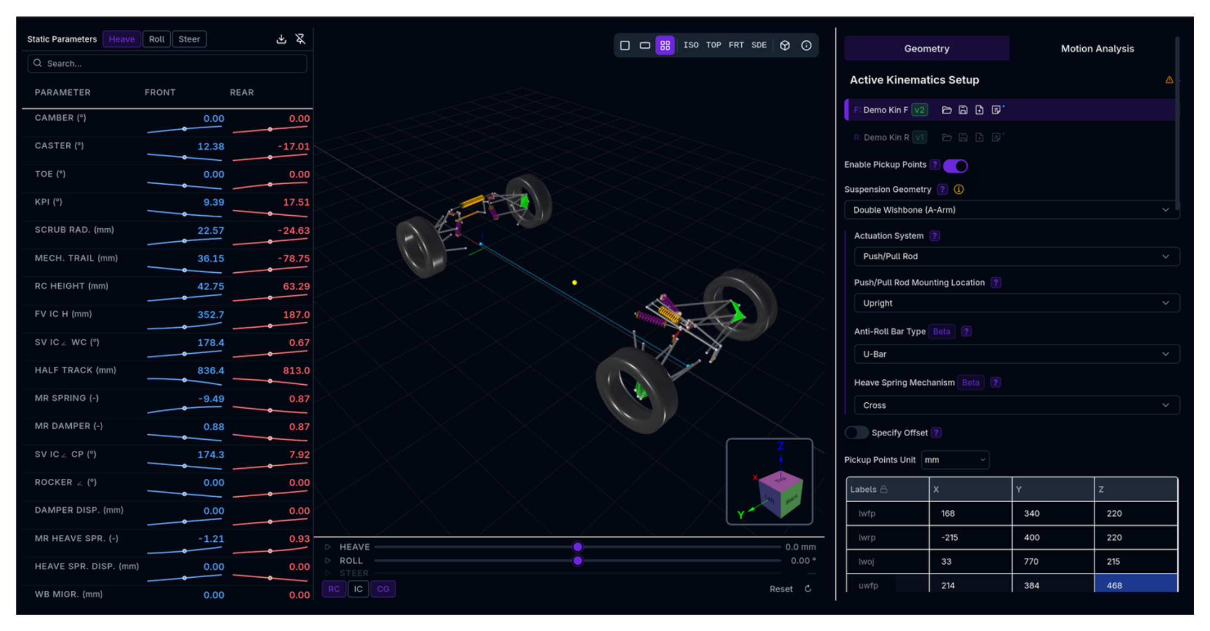Open Pickup Points Unit mm dropdown
Image resolution: width=1210 pixels, height=631 pixels.
click(x=955, y=460)
